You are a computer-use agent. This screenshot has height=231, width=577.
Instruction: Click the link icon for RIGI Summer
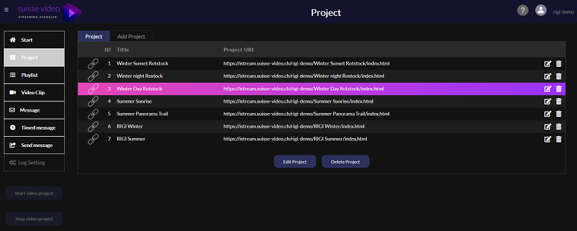click(x=93, y=139)
